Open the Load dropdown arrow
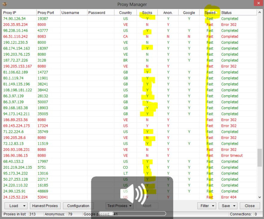Viewport: 264px width, 219px height. (x=24, y=206)
